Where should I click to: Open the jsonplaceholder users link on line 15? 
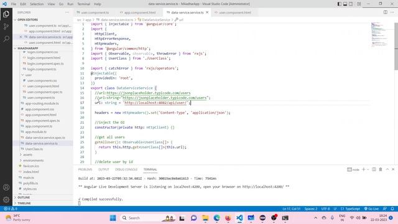[x=148, y=93]
